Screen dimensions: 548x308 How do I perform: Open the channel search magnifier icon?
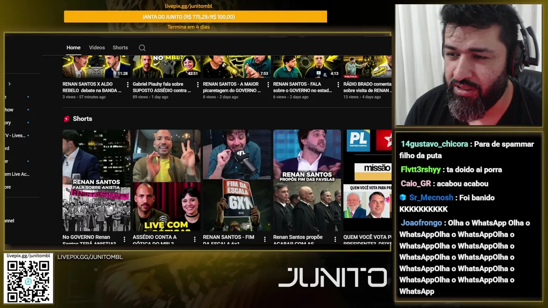pos(142,48)
